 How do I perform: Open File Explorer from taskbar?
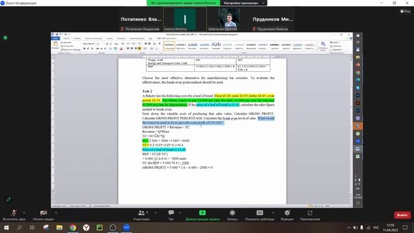pyautogui.click(x=60, y=227)
